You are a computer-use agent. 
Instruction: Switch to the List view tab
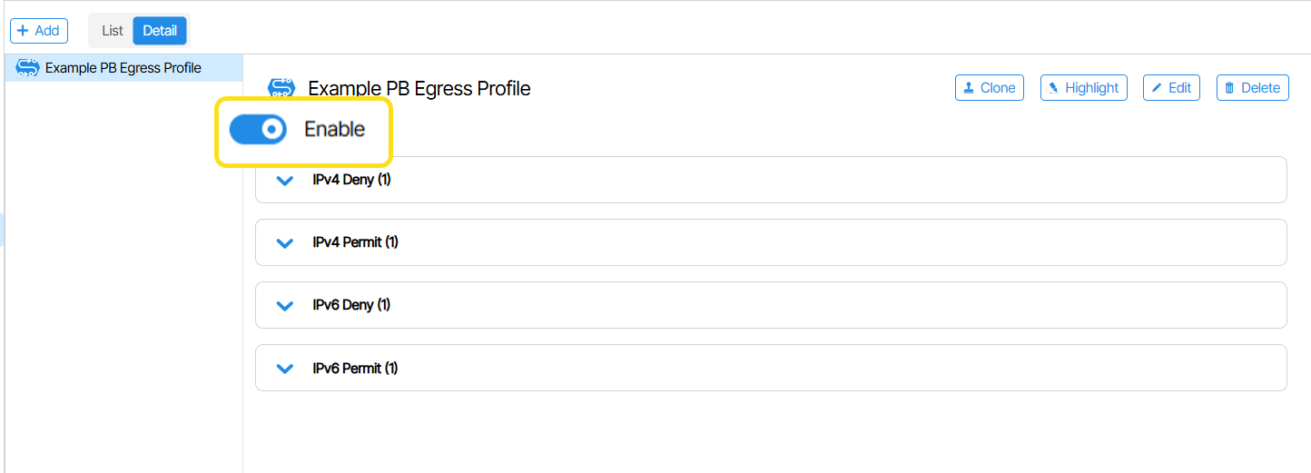pyautogui.click(x=113, y=31)
